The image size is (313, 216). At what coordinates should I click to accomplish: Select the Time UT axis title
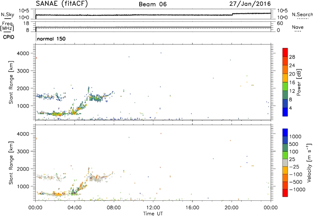[153, 214]
